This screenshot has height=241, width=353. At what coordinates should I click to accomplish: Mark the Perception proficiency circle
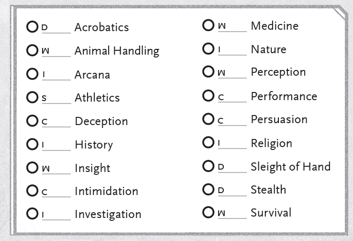pyautogui.click(x=209, y=72)
